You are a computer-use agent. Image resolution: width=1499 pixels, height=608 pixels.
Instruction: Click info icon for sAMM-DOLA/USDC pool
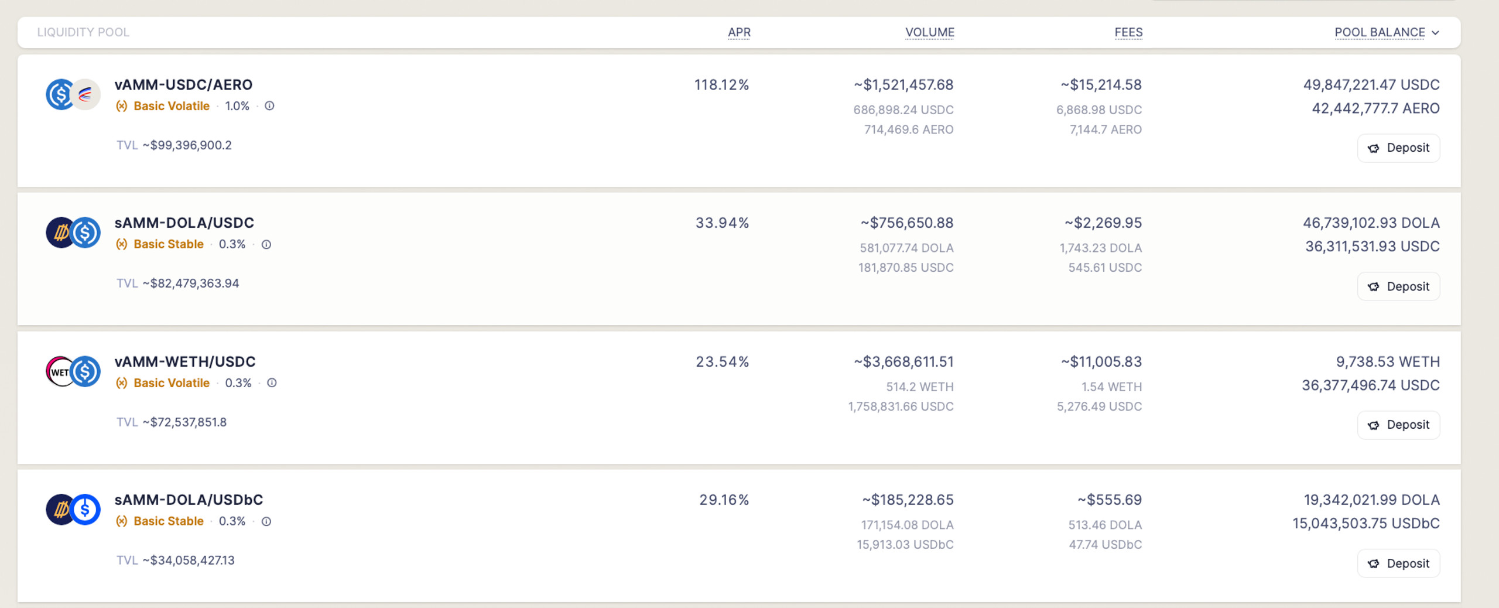(x=266, y=244)
